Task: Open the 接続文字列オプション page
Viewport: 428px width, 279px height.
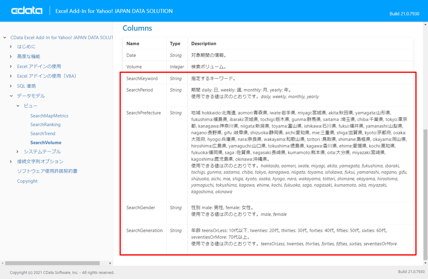Action: click(40, 161)
